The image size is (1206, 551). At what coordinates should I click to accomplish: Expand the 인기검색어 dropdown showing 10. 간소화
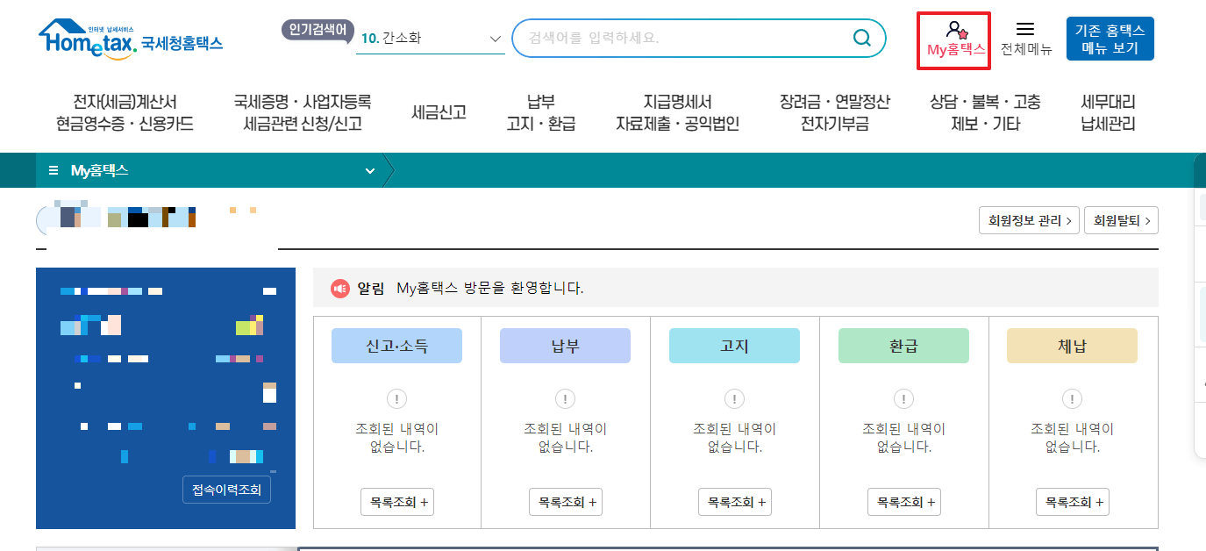click(494, 37)
